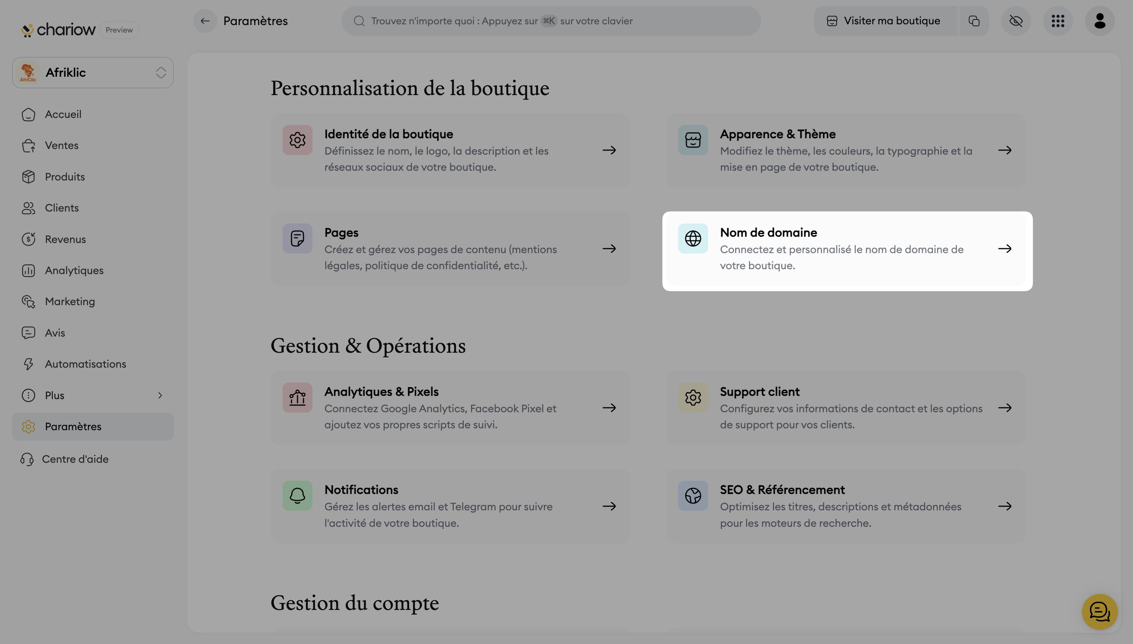The width and height of the screenshot is (1133, 644).
Task: Click the globe icon for Nom de domaine
Action: [x=693, y=239]
